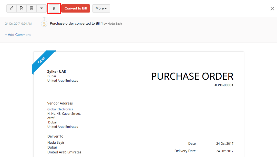Click the pencil edit icon
The width and height of the screenshot is (277, 157).
12,8
